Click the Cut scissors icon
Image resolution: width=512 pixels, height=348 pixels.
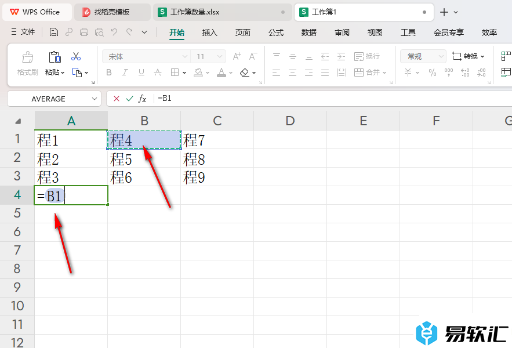point(76,56)
